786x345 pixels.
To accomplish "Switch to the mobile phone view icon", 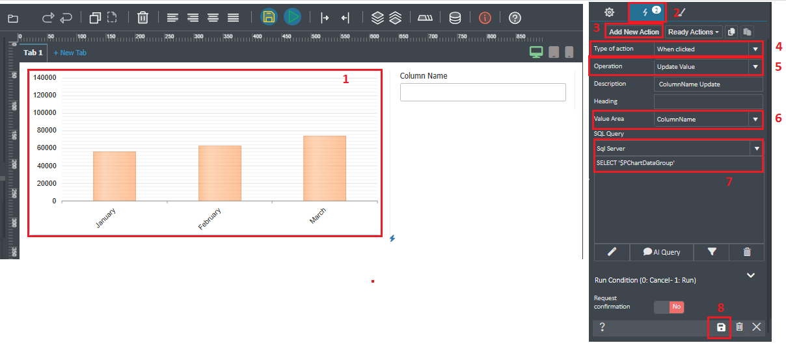I will pyautogui.click(x=569, y=53).
